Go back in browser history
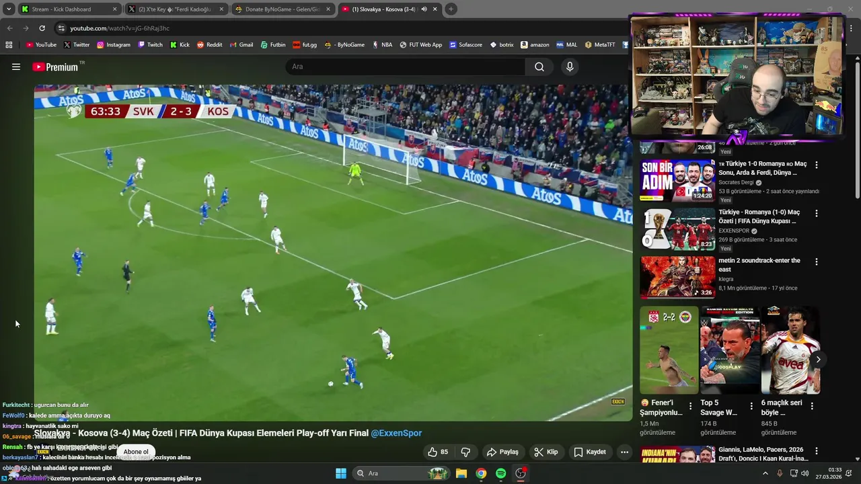The image size is (861, 484). (9, 28)
